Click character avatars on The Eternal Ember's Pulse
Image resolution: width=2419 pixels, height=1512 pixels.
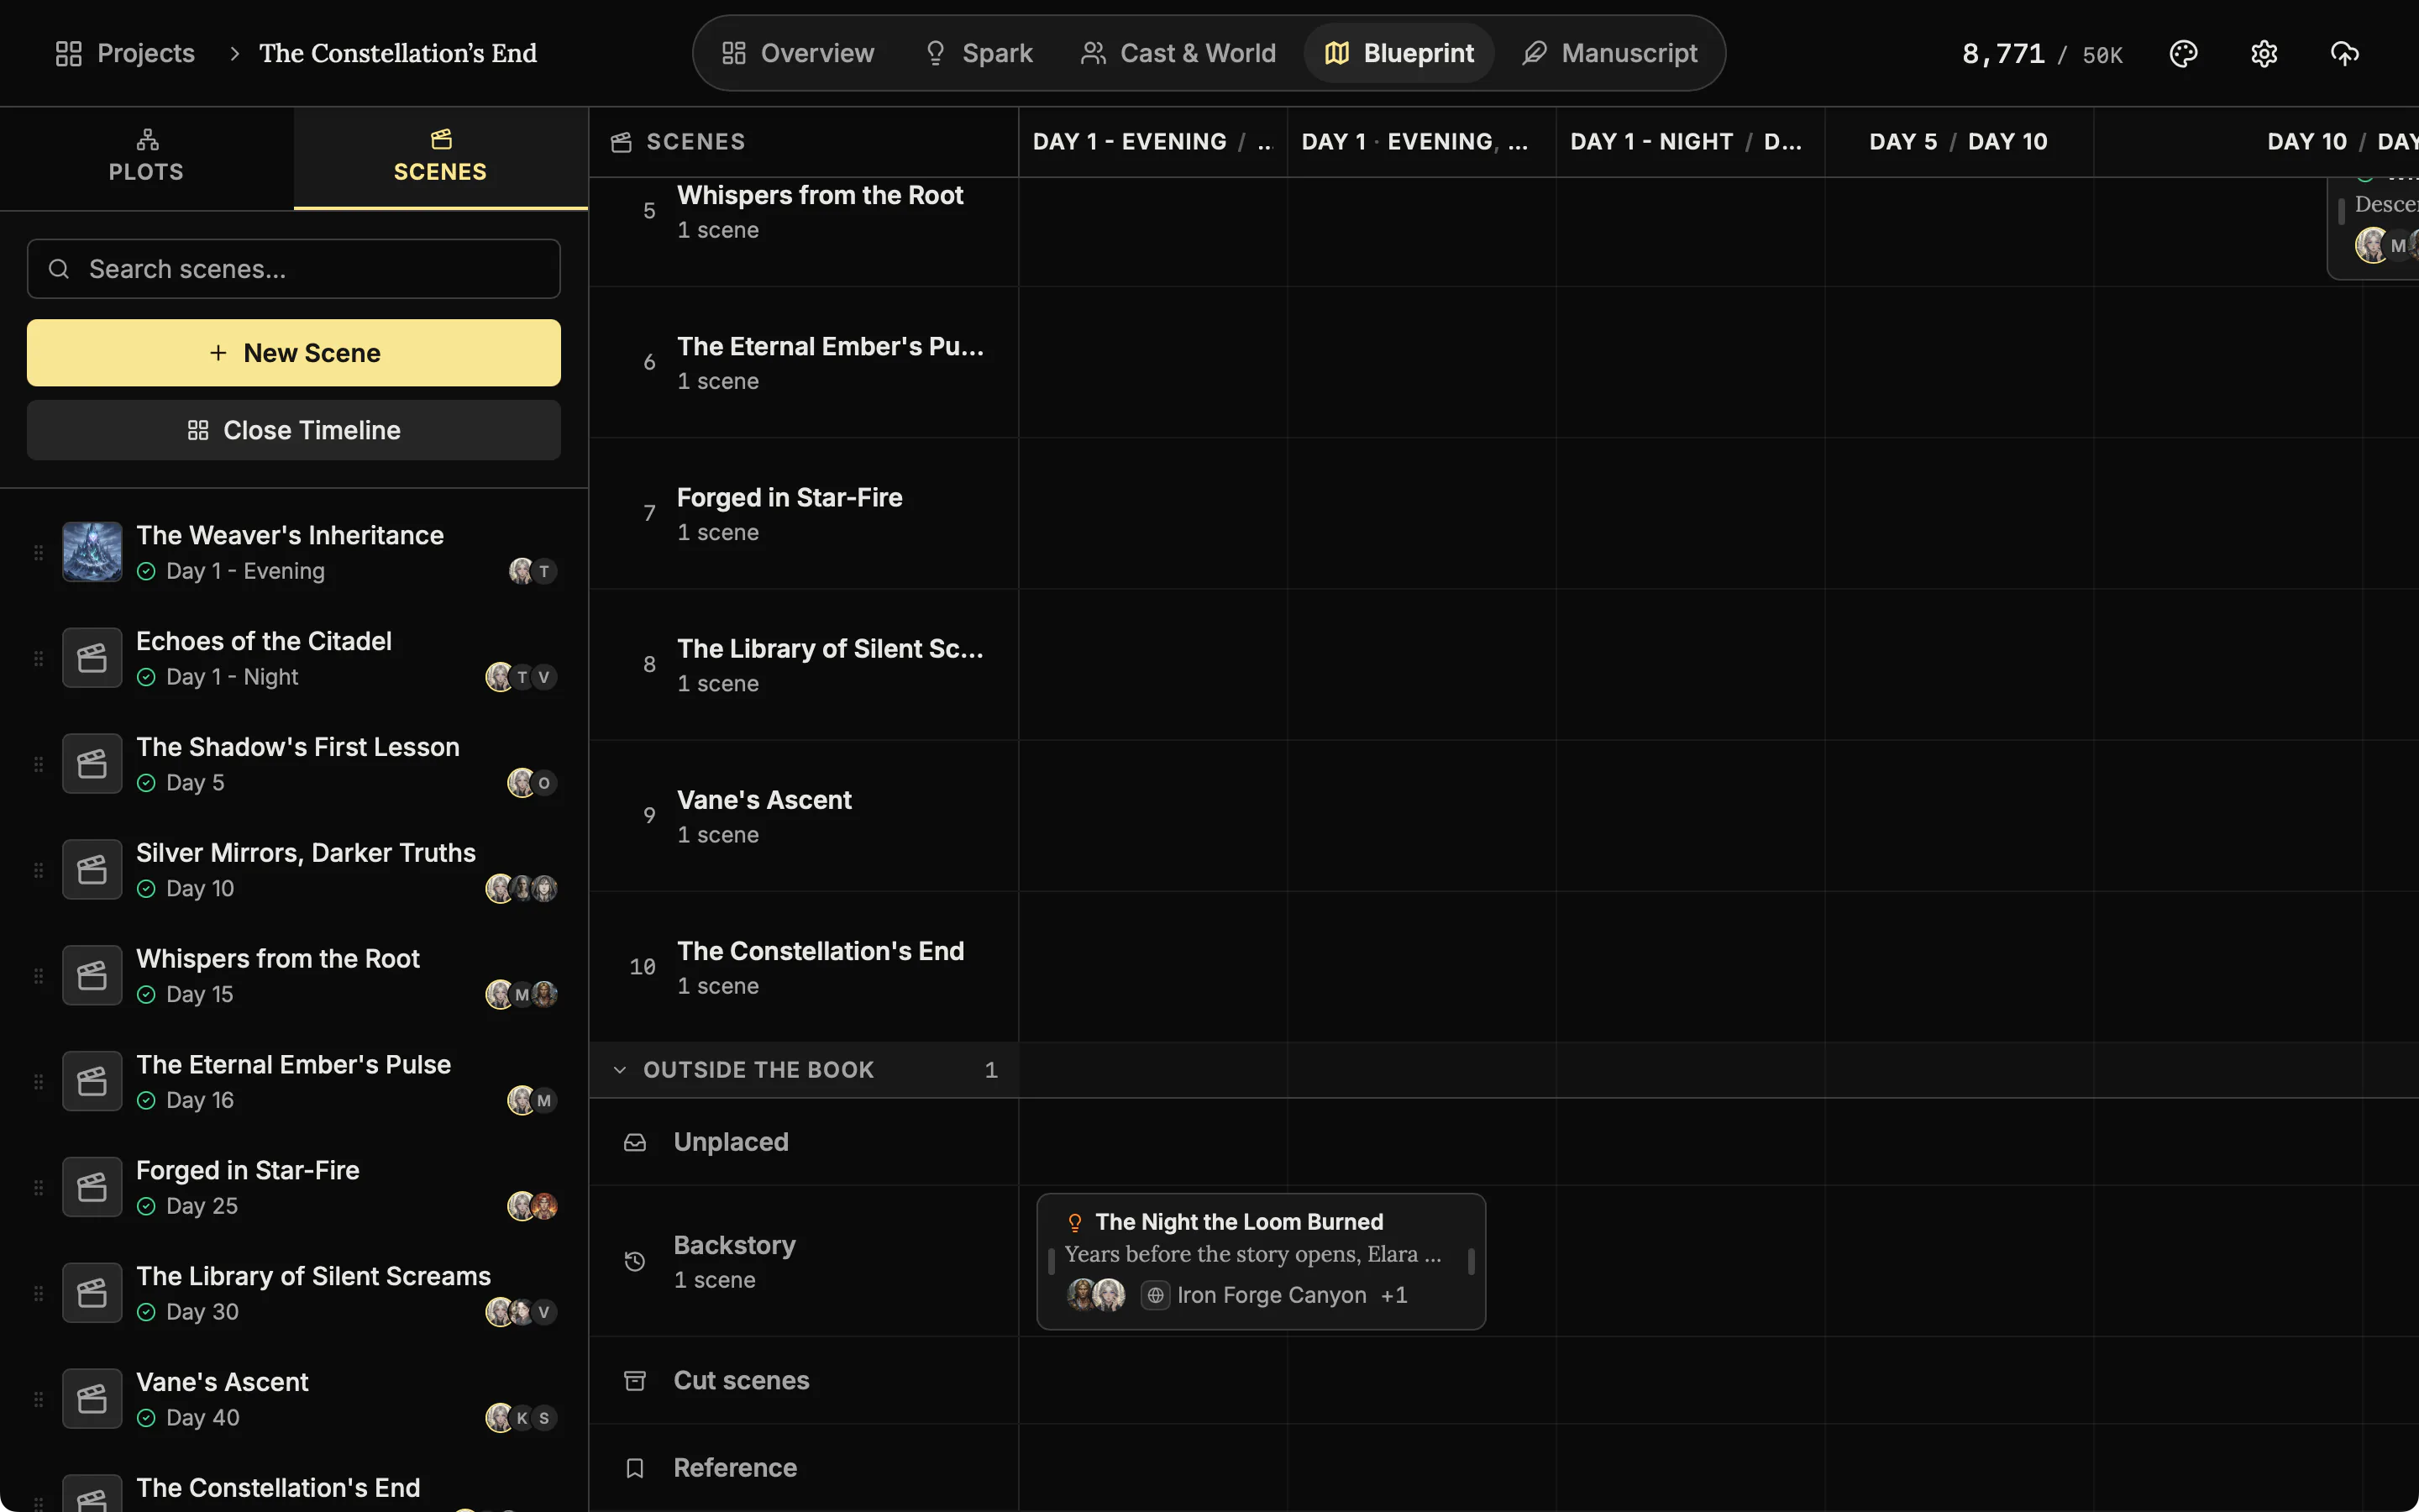pos(532,1100)
